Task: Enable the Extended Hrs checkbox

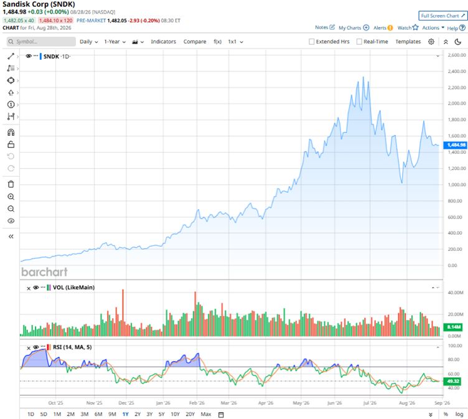Action: (312, 42)
